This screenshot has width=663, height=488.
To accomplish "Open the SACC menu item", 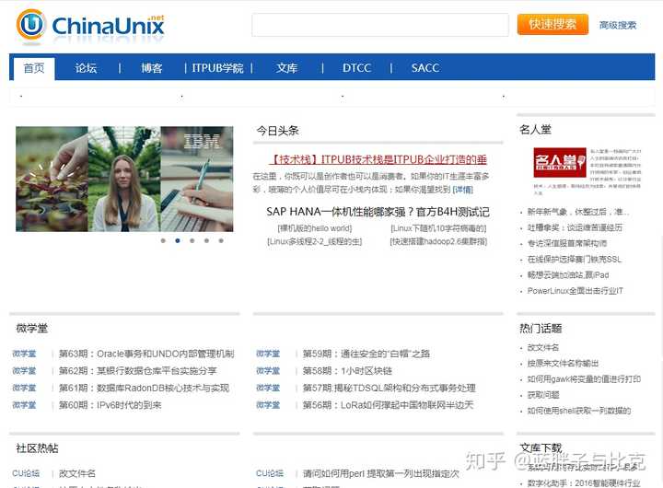I will point(425,68).
